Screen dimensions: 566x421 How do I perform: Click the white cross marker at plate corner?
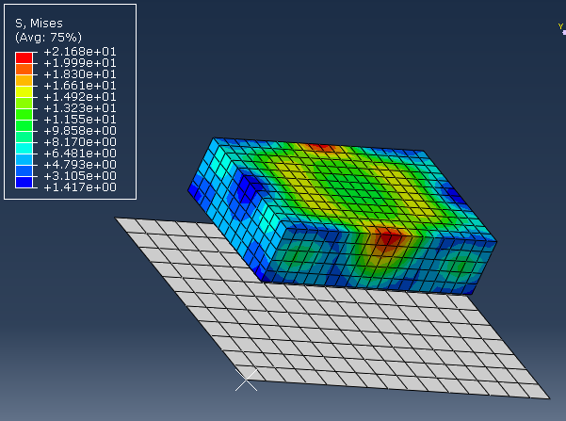pyautogui.click(x=246, y=381)
